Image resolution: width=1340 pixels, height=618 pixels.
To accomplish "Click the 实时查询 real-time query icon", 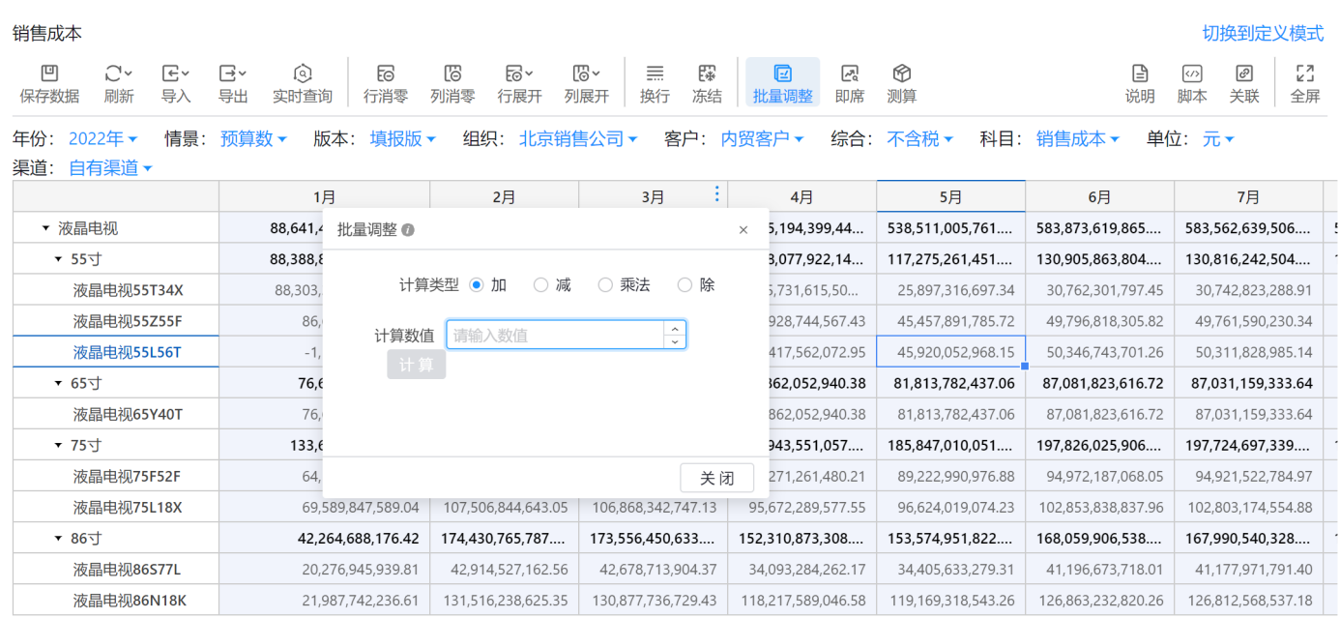I will pos(302,74).
